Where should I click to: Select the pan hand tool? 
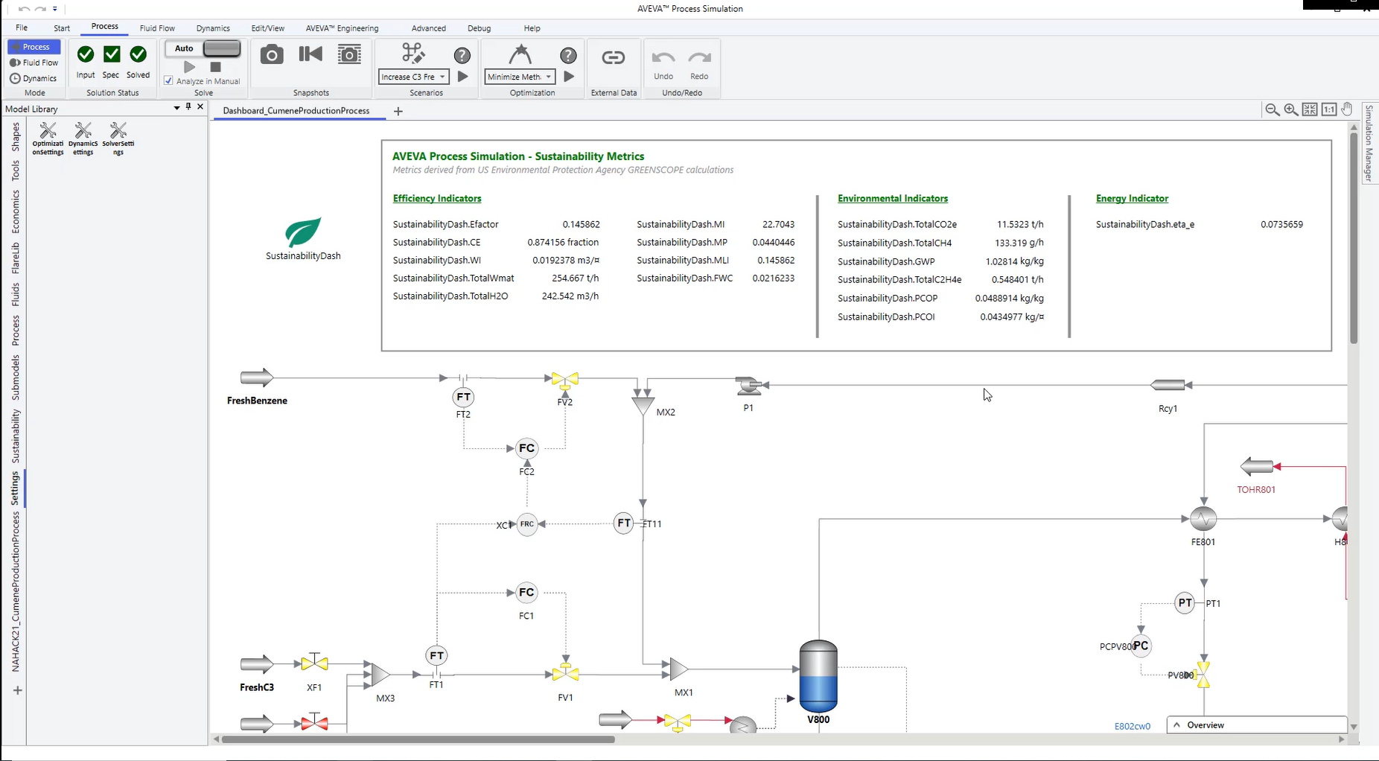pyautogui.click(x=1347, y=109)
